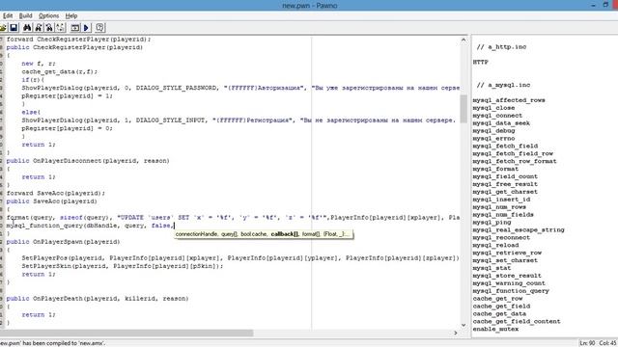Select mysql_fetch_field in the function list
Image resolution: width=618 pixels, height=347 pixels.
pos(505,146)
